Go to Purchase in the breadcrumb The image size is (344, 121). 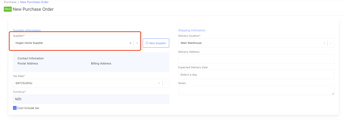click(10, 2)
